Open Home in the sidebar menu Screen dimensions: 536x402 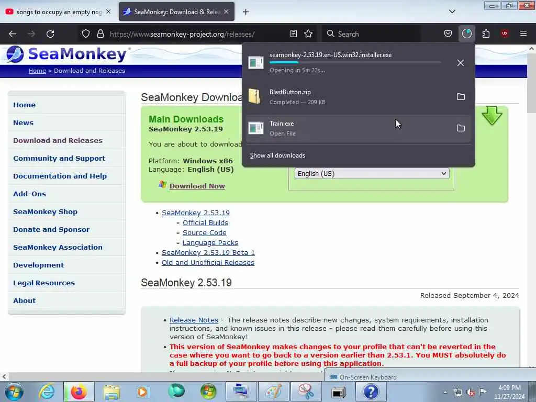pyautogui.click(x=24, y=105)
